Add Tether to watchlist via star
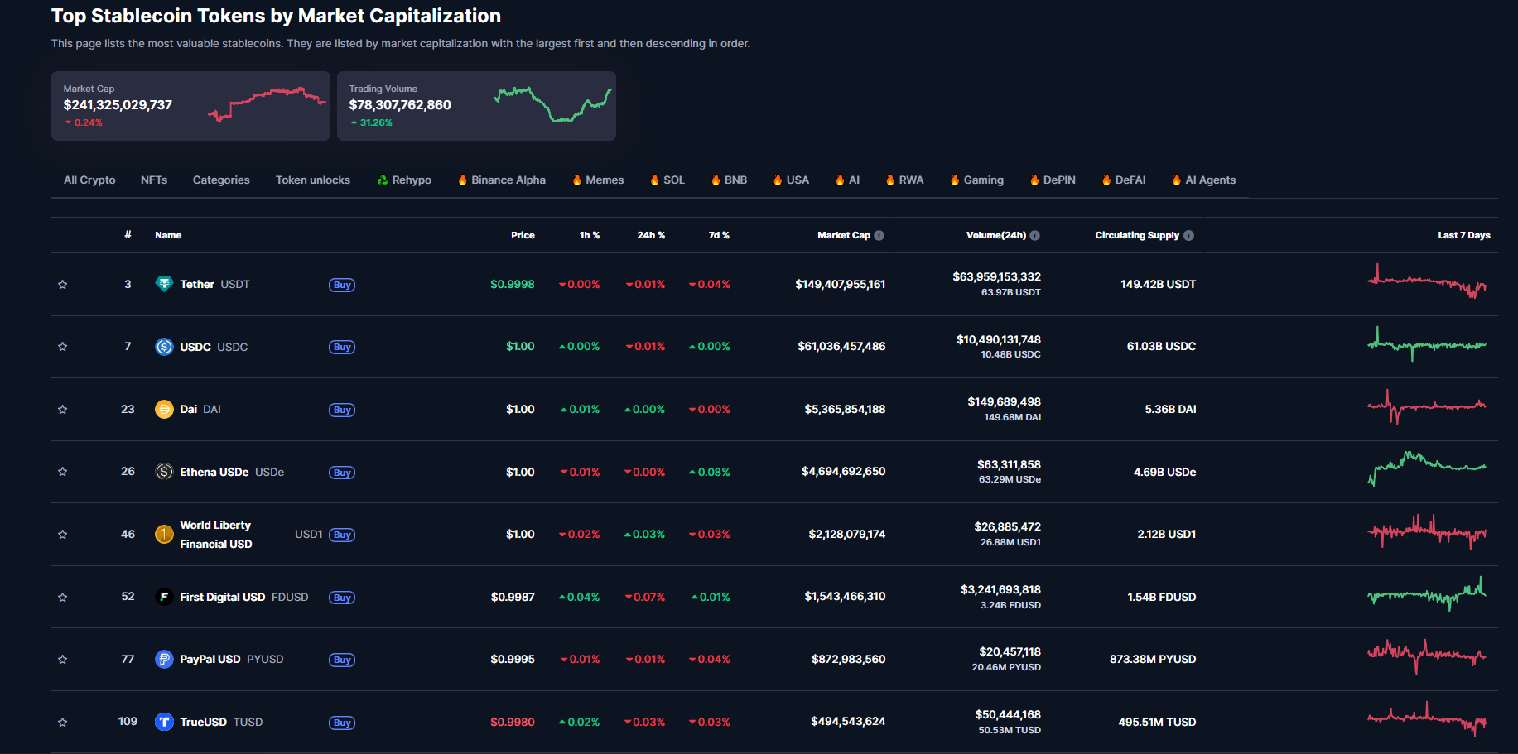This screenshot has width=1518, height=754. pyautogui.click(x=62, y=284)
